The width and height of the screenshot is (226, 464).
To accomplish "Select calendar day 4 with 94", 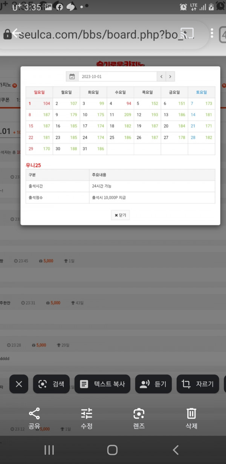I will coord(120,103).
